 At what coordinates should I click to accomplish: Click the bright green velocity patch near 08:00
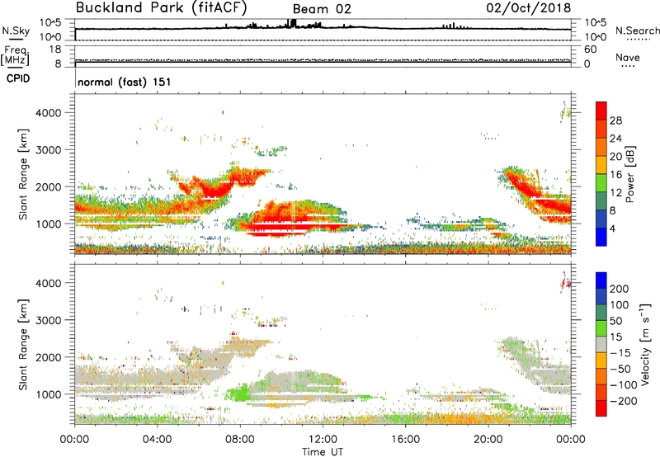pos(241,393)
